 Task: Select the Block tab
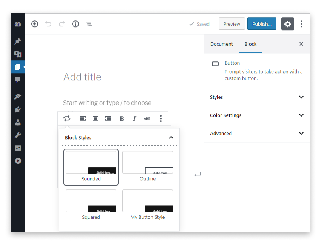click(x=250, y=44)
